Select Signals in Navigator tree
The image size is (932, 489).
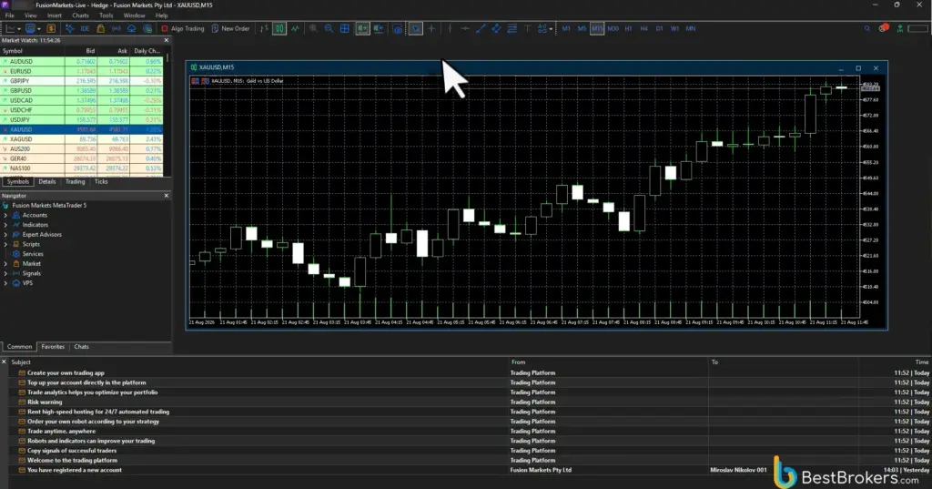32,274
